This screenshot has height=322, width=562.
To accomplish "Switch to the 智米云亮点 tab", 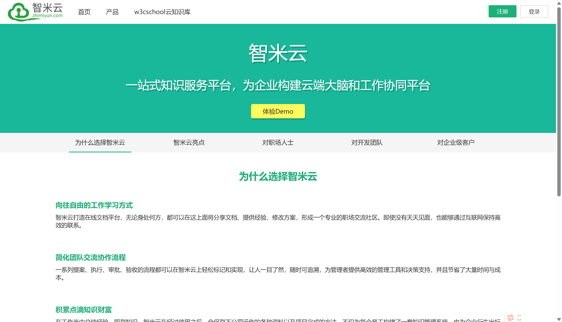I will click(x=189, y=143).
